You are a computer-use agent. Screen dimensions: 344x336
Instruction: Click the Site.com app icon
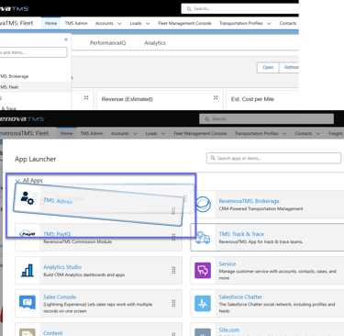click(x=203, y=332)
